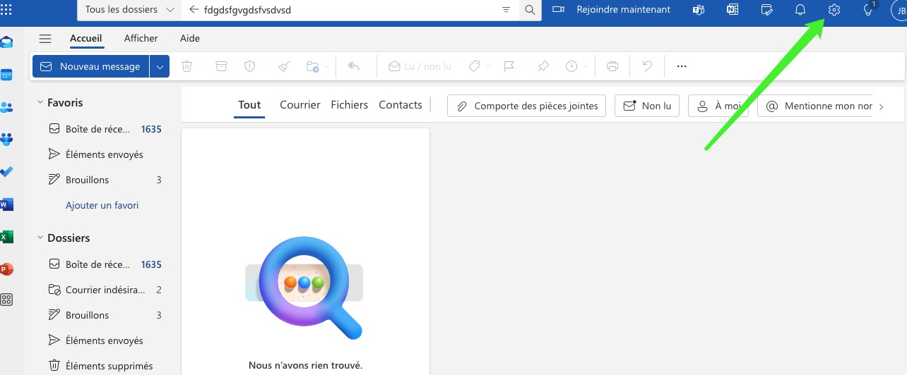
Task: Select the Fichiers search tab
Action: 349,104
